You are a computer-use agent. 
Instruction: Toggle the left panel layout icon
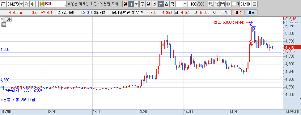pos(3,4)
